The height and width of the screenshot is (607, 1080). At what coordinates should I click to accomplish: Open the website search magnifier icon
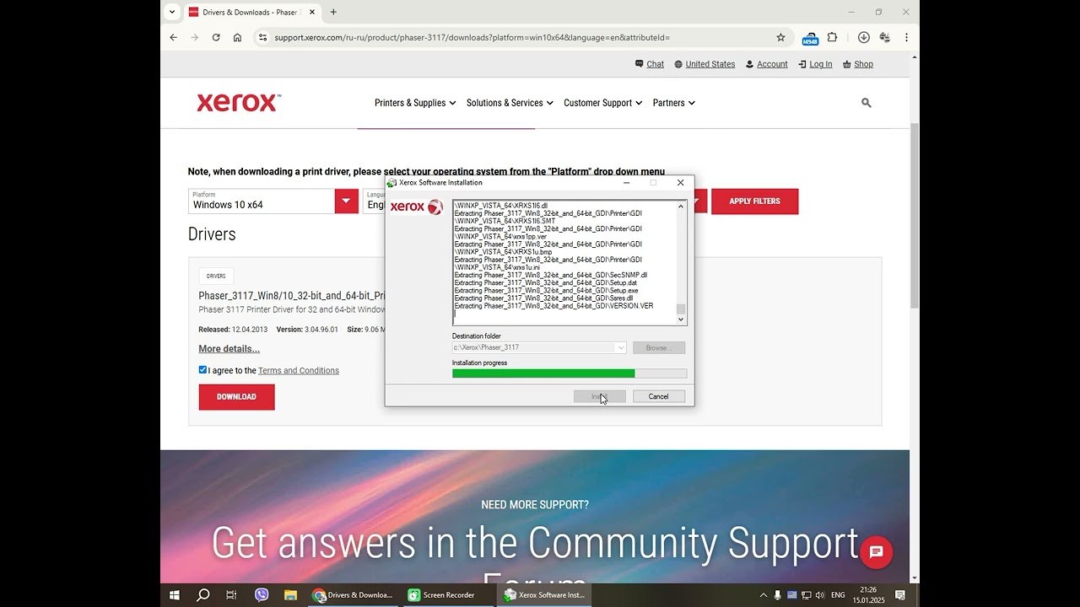[x=866, y=103]
